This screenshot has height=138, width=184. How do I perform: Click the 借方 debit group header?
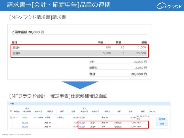[x=27, y=108]
